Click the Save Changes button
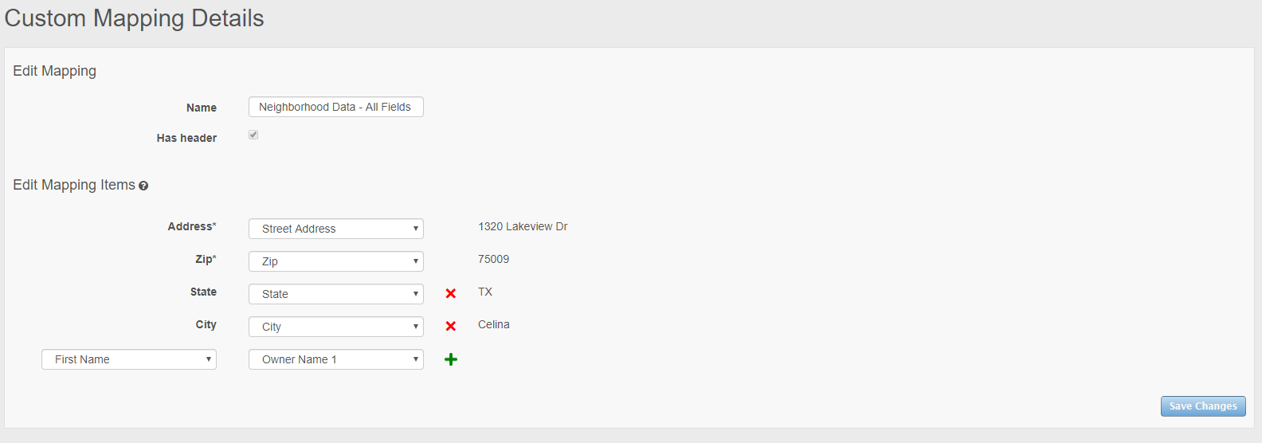 [x=1202, y=406]
